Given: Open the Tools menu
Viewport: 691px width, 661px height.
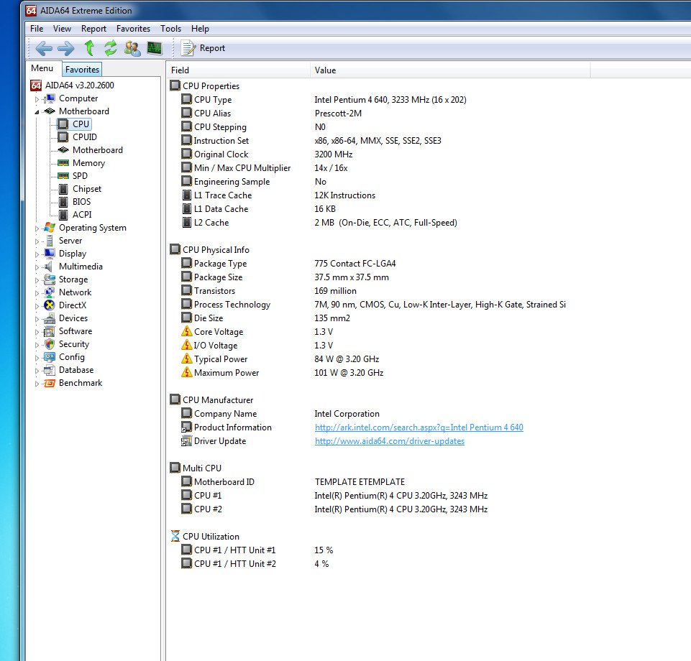Looking at the screenshot, I should click(170, 29).
